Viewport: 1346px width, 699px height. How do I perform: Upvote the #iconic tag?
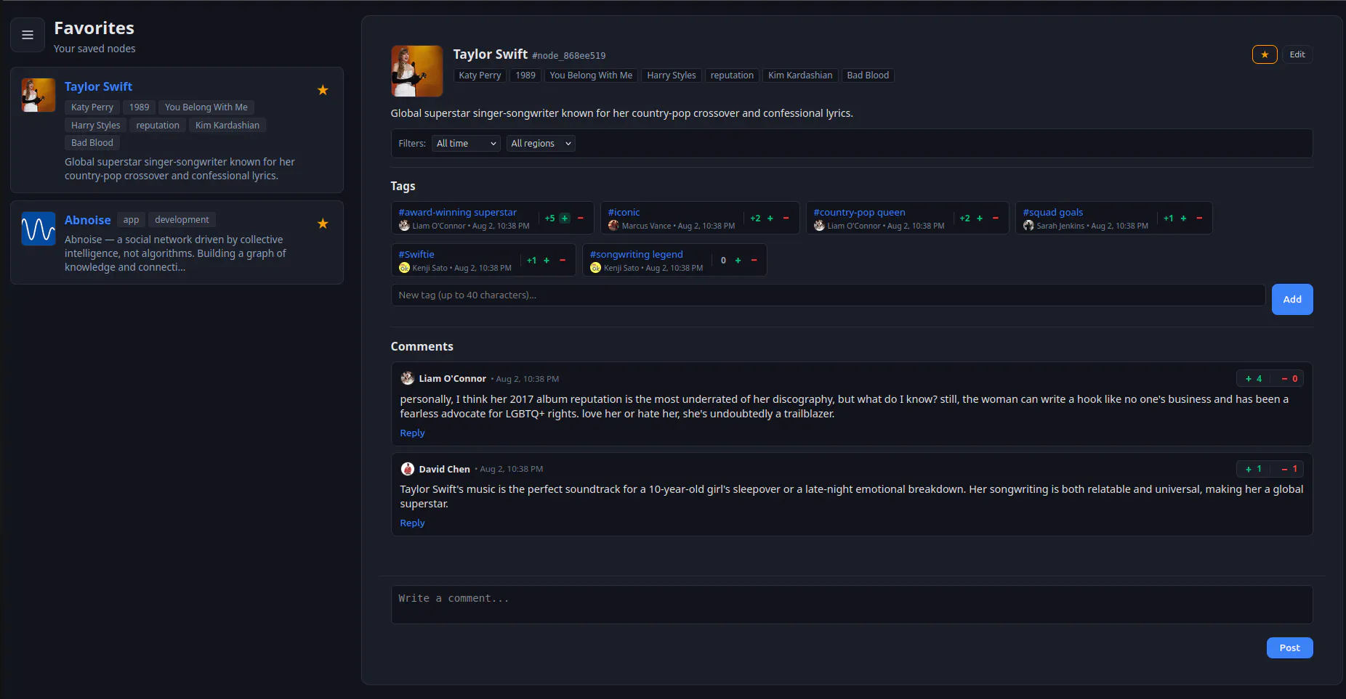770,218
